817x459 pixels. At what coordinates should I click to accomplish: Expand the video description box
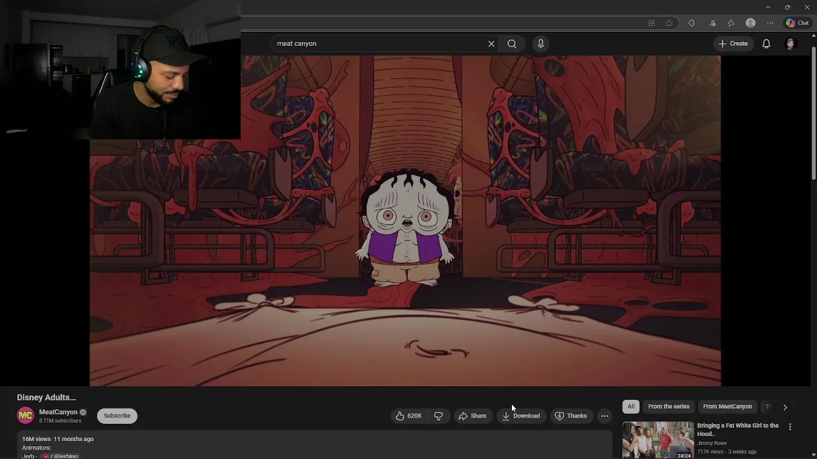coord(314,445)
